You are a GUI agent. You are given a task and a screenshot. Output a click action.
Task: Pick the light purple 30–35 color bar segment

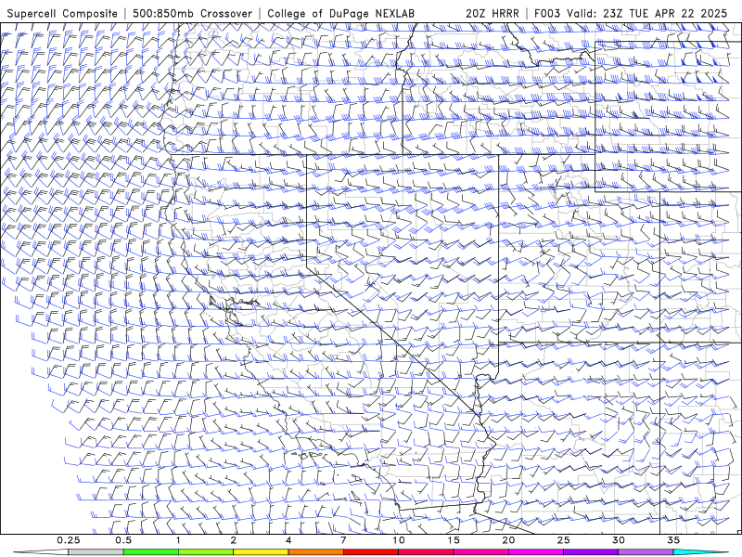tap(646, 552)
